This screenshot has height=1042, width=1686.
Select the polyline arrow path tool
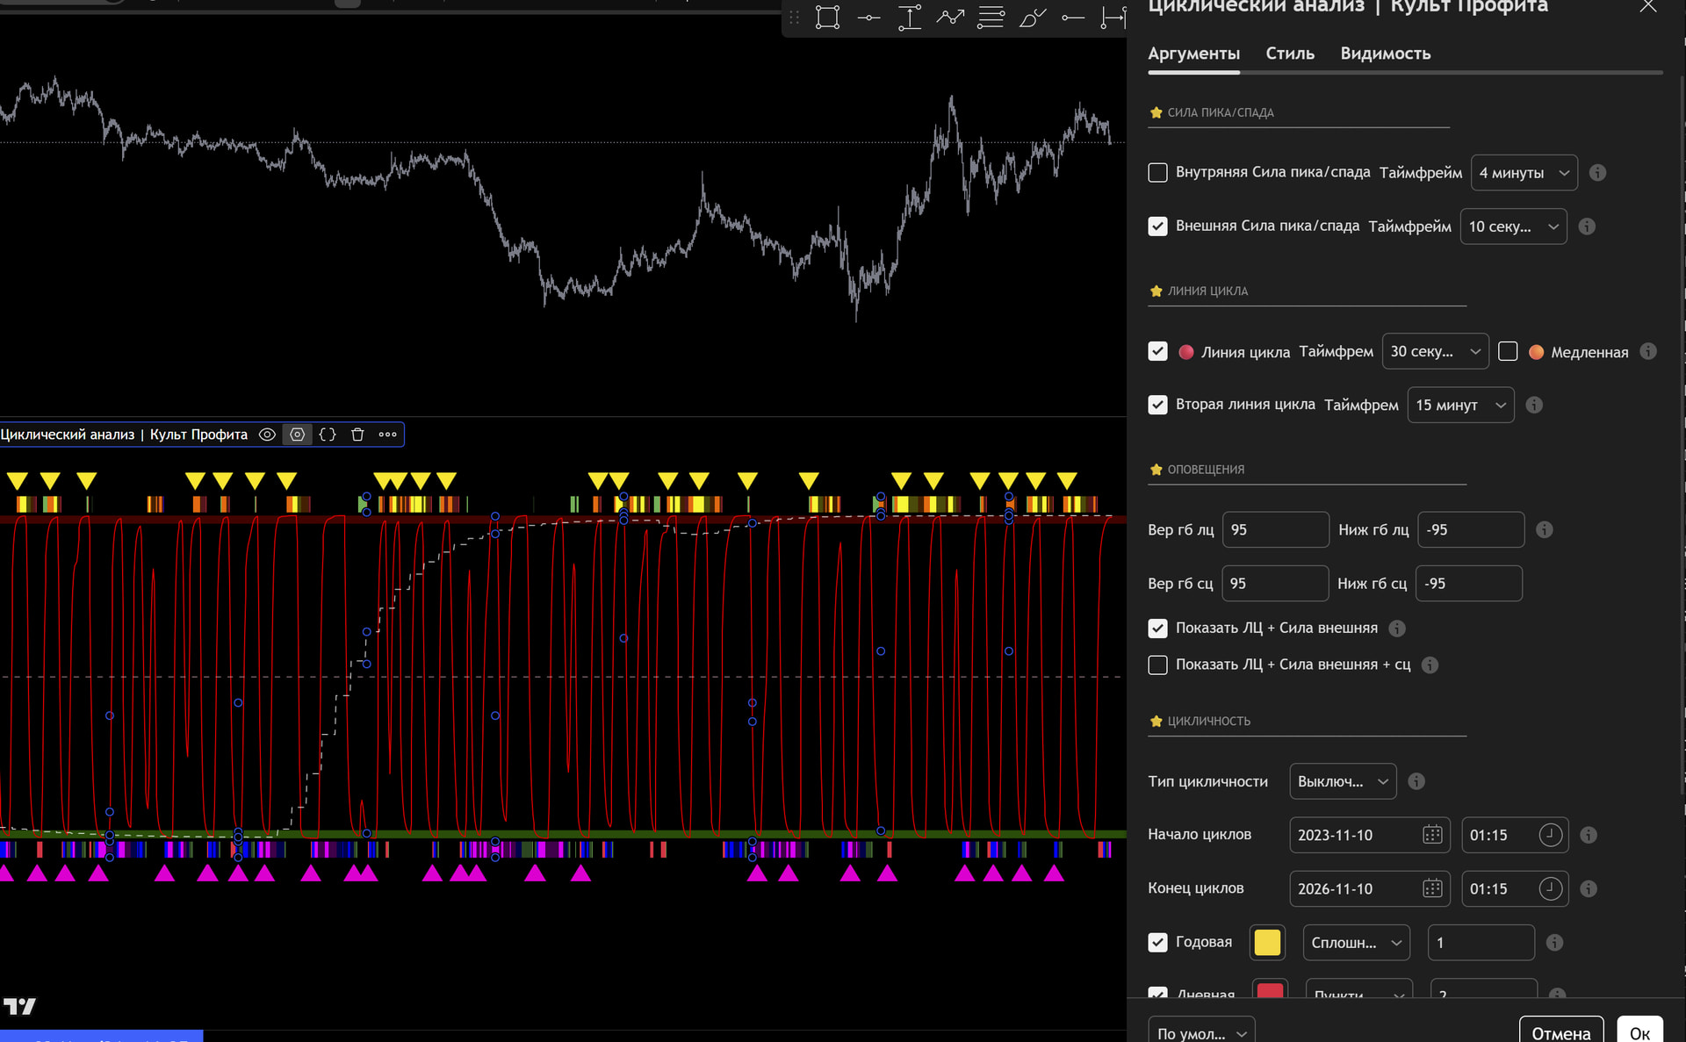950,18
